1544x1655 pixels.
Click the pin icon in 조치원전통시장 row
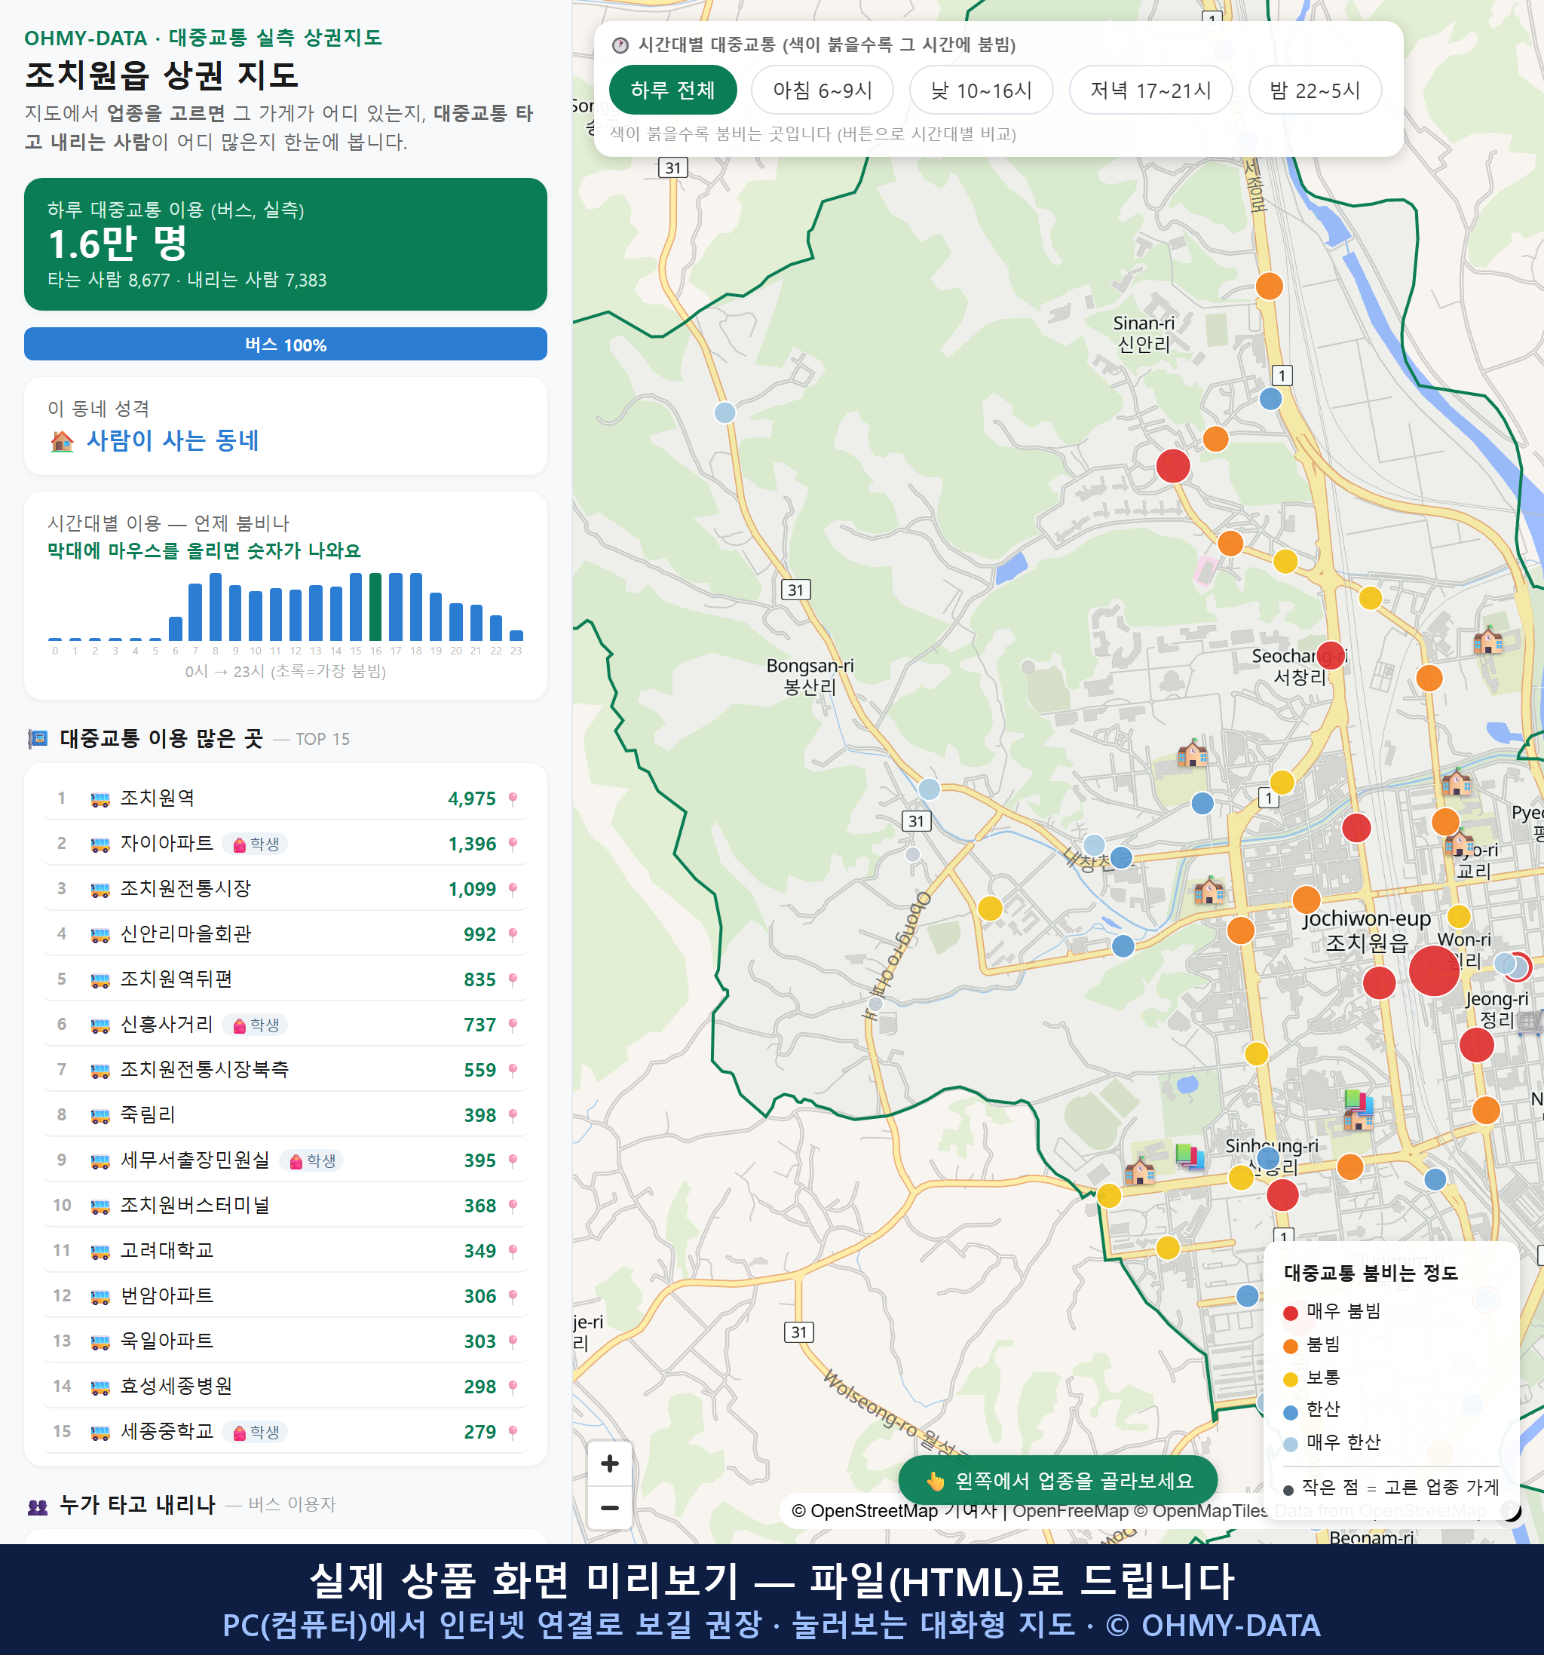pyautogui.click(x=513, y=889)
